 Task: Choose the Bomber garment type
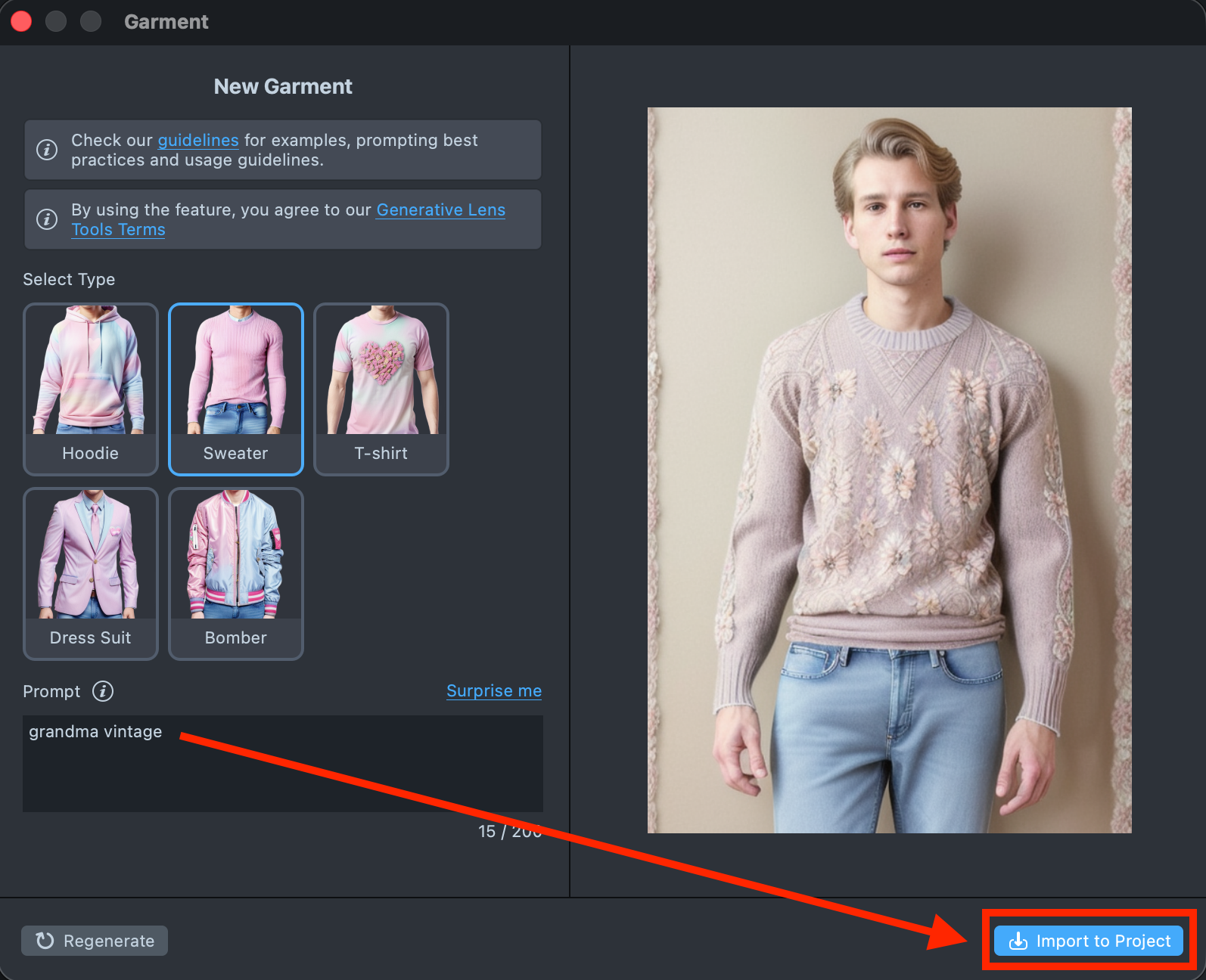coord(236,573)
